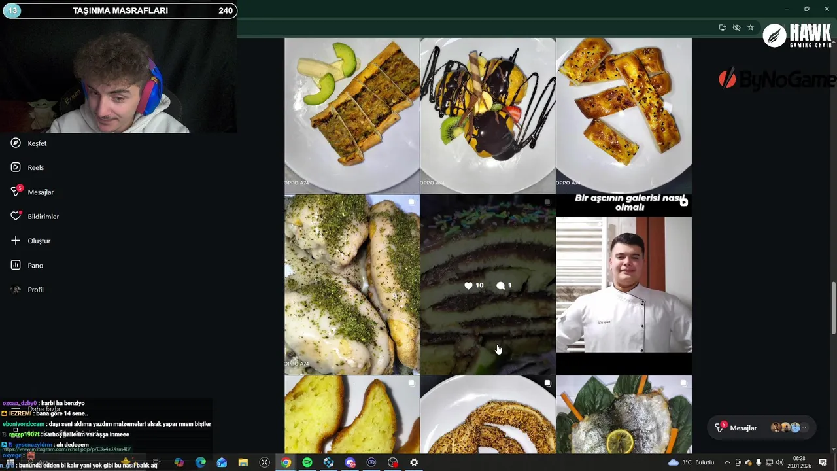837x471 pixels.
Task: Click the microphone icon in system tray
Action: pos(759,462)
